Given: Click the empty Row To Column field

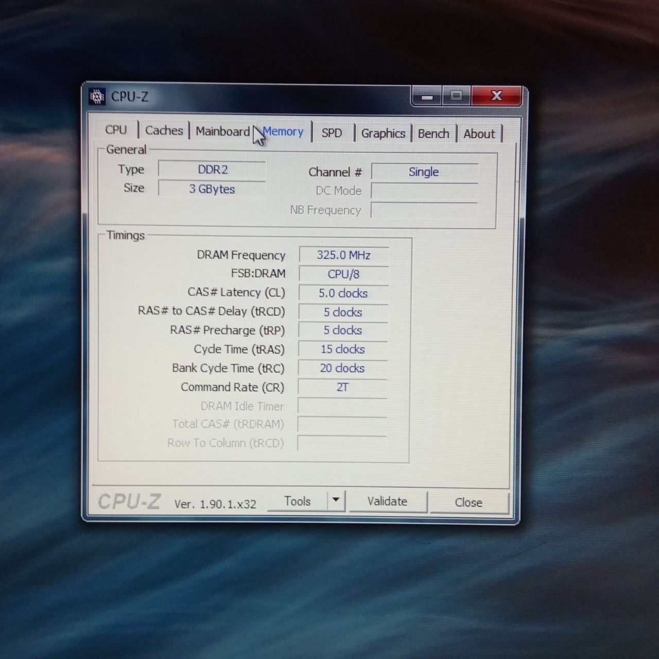Looking at the screenshot, I should [342, 443].
